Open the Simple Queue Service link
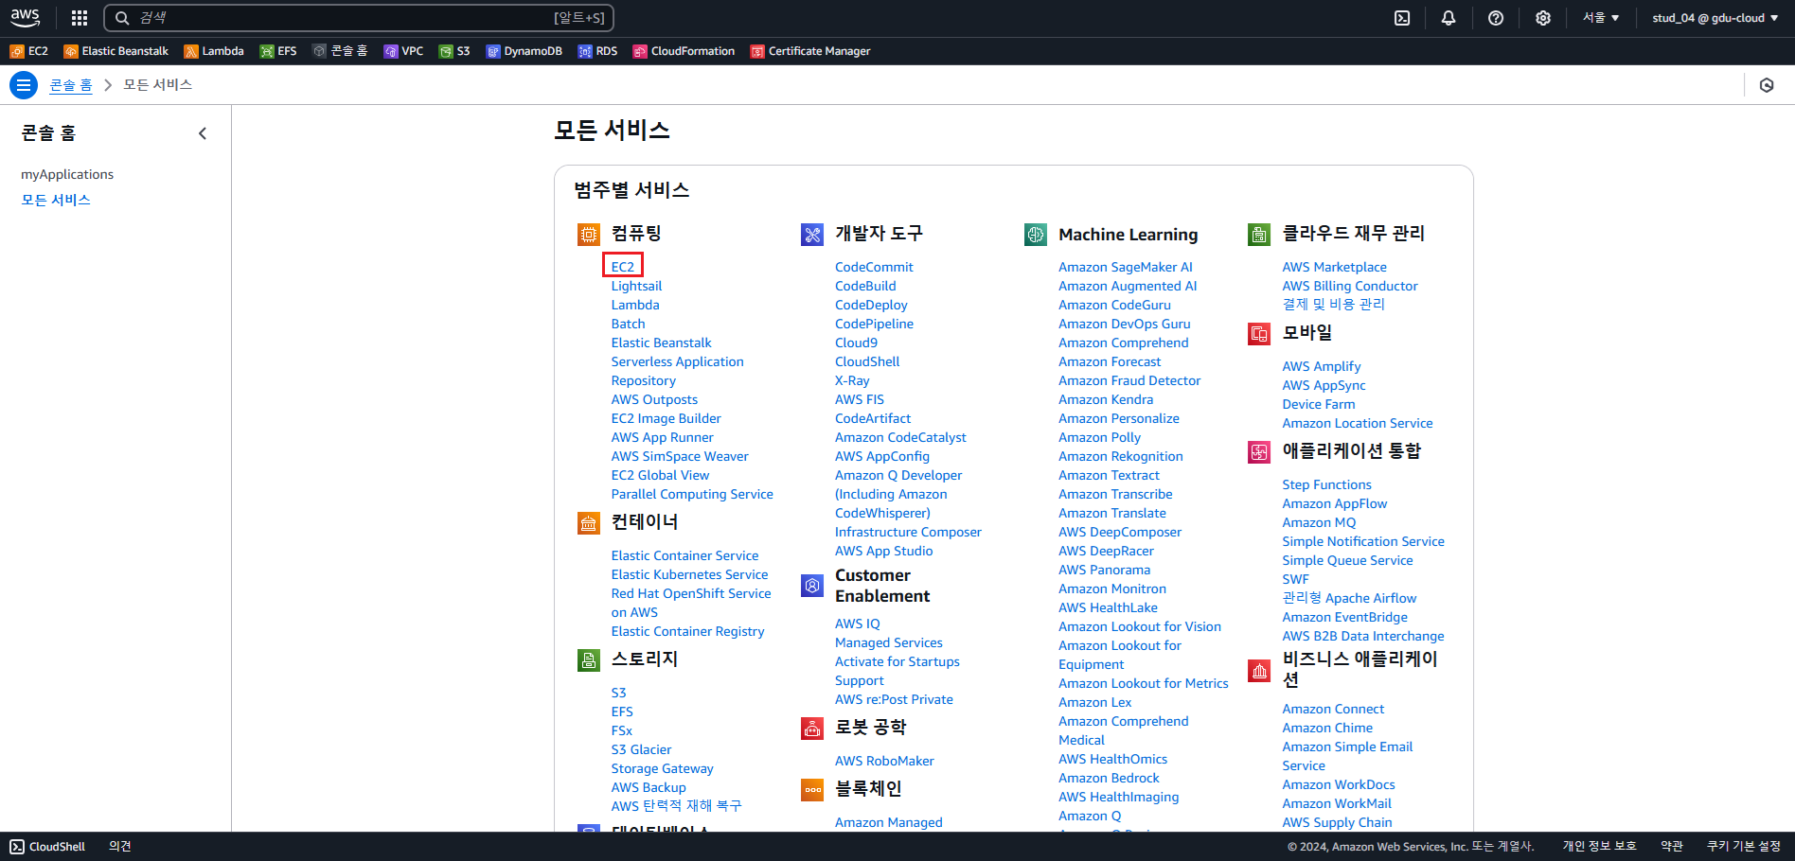 [x=1348, y=560]
